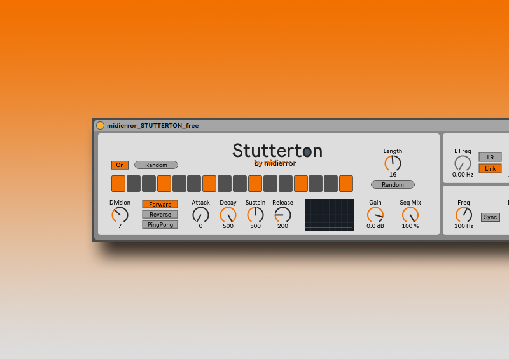Toggle sequencer step 10
The image size is (509, 359).
click(x=255, y=184)
